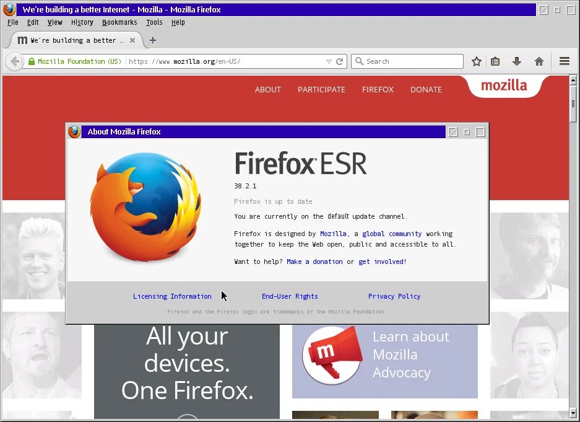The height and width of the screenshot is (422, 580).
Task: Click the FIREFOX navigation link
Action: point(378,90)
